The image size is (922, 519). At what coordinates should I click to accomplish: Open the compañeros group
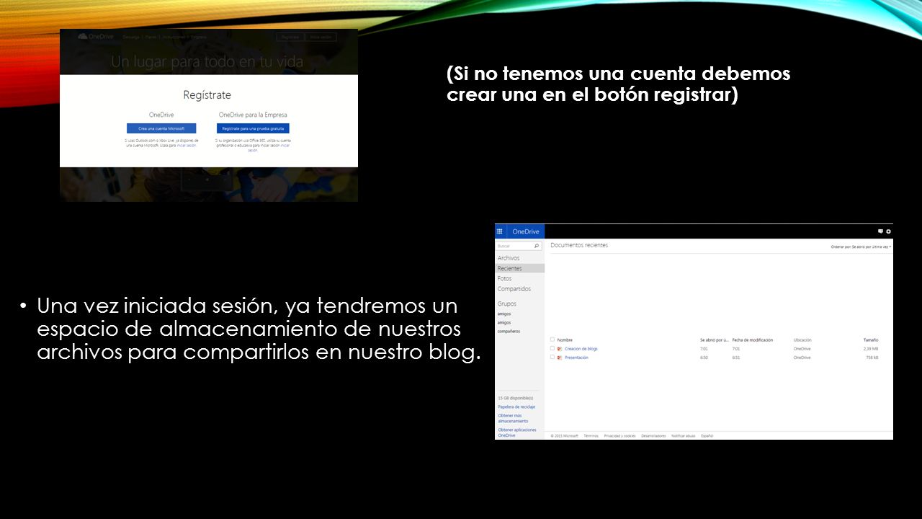[509, 331]
